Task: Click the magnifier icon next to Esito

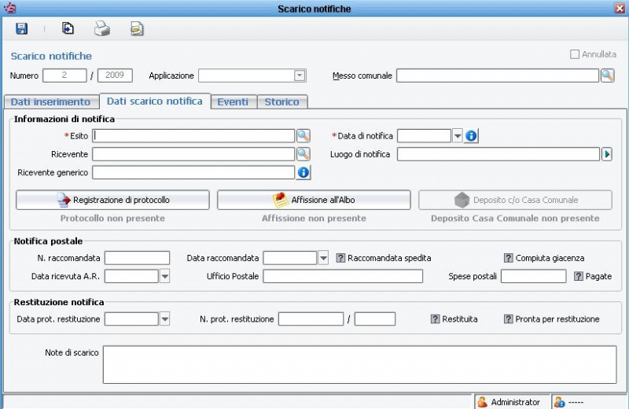Action: (x=303, y=136)
